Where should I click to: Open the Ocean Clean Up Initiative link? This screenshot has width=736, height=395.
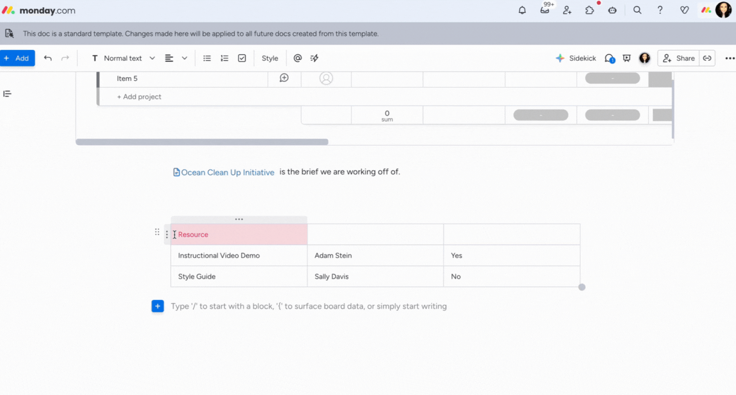[x=227, y=172]
